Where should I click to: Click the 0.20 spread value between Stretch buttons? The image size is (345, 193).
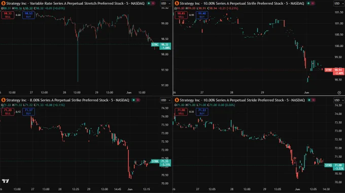coord(18,15)
